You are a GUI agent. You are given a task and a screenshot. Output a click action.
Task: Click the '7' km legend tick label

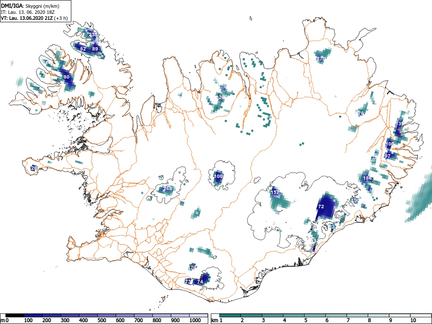348,321
